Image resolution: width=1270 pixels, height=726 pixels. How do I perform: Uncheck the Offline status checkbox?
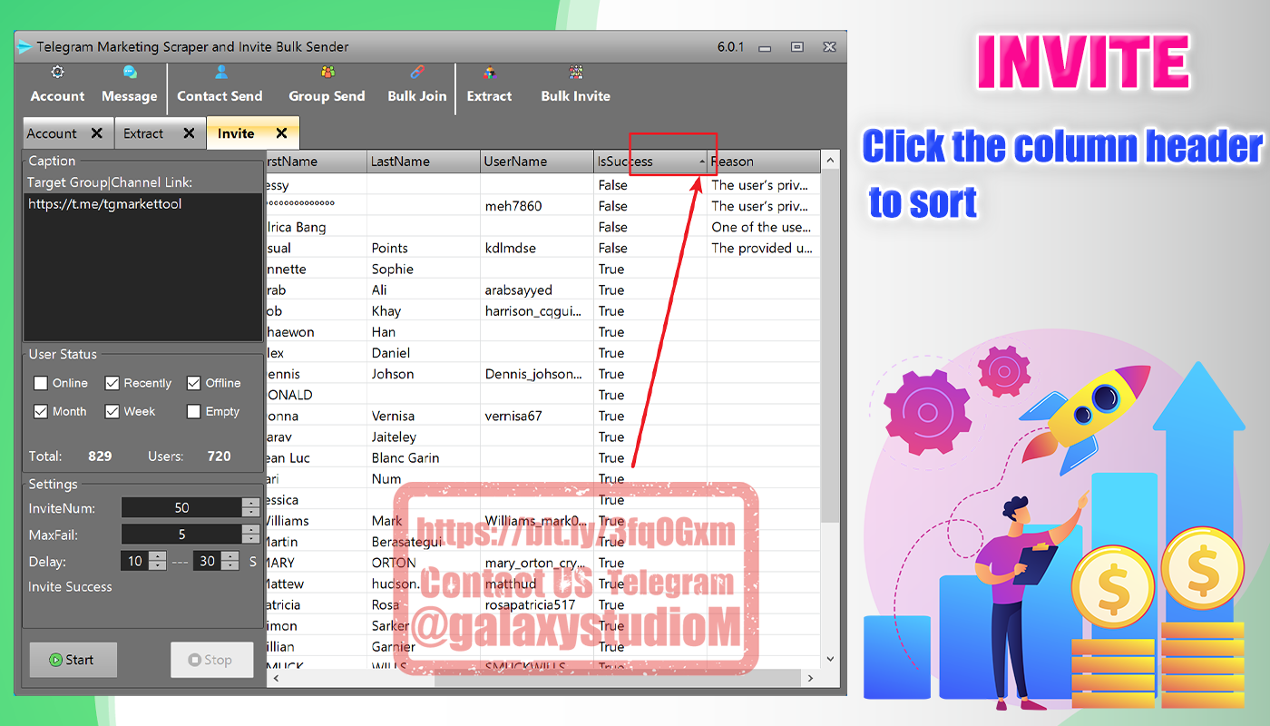(x=193, y=383)
